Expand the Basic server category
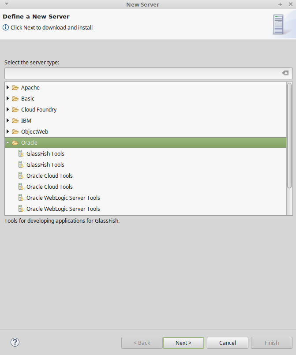Image resolution: width=296 pixels, height=355 pixels. (7, 98)
